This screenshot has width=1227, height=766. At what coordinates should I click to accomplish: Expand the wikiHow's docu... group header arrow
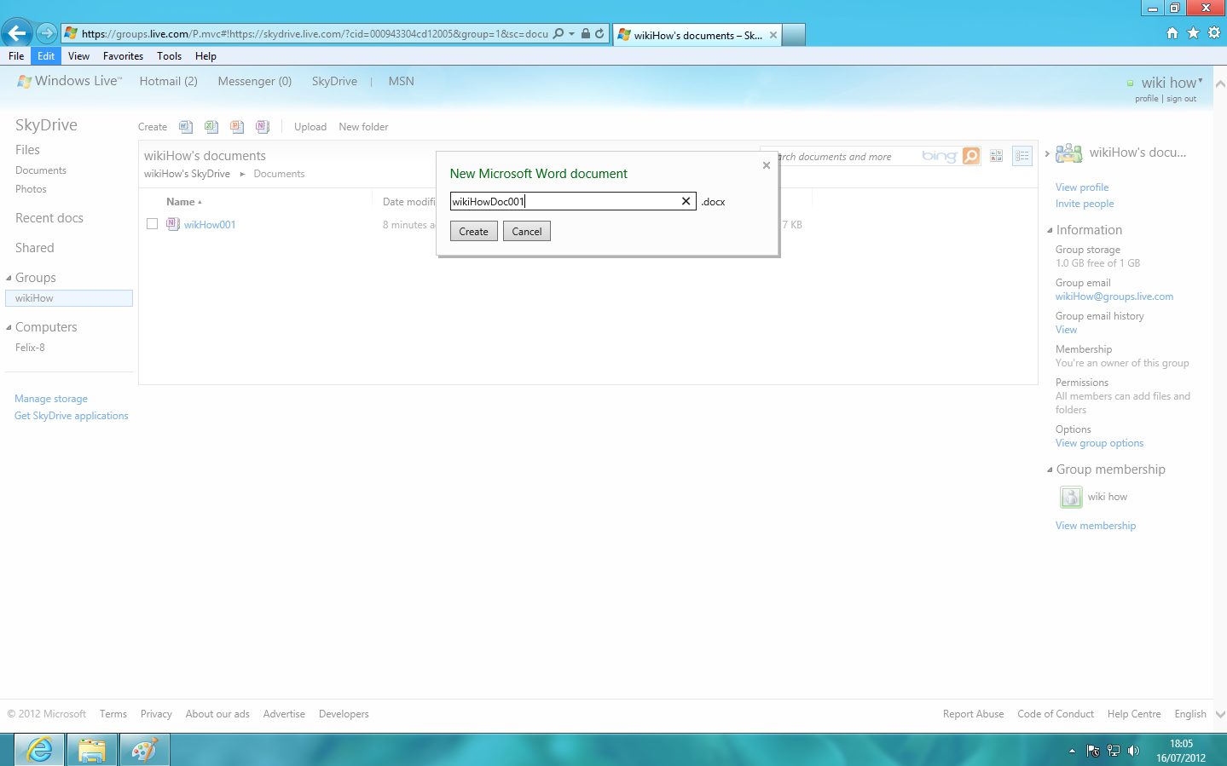[x=1047, y=153]
